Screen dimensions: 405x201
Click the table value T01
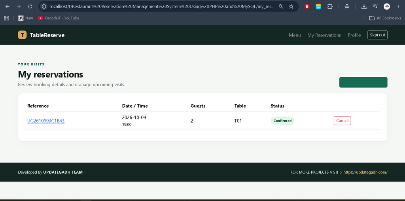pyautogui.click(x=238, y=121)
